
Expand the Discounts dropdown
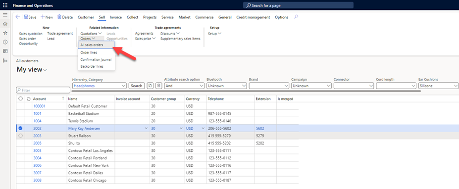pos(170,34)
